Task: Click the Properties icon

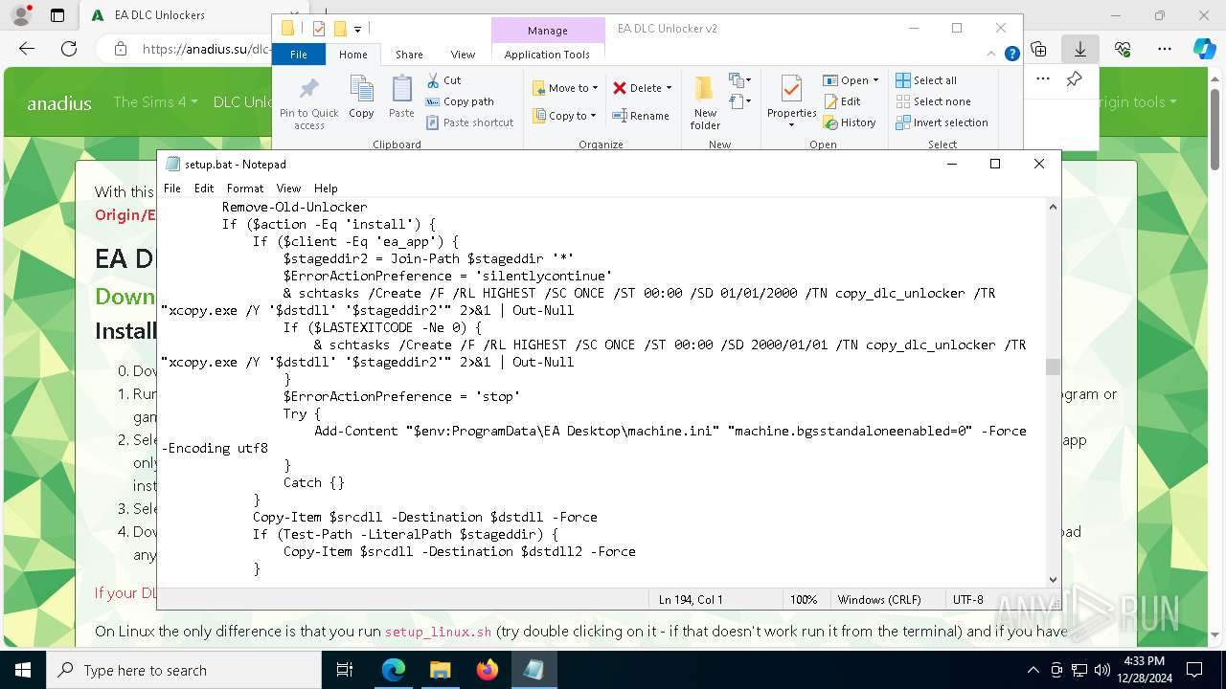Action: tap(791, 101)
